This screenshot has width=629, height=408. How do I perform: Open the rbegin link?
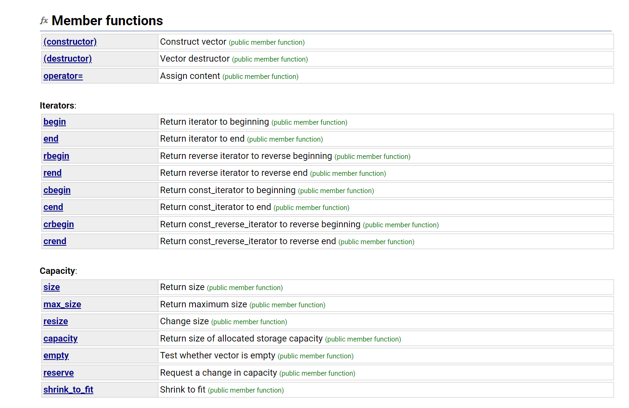coord(56,156)
